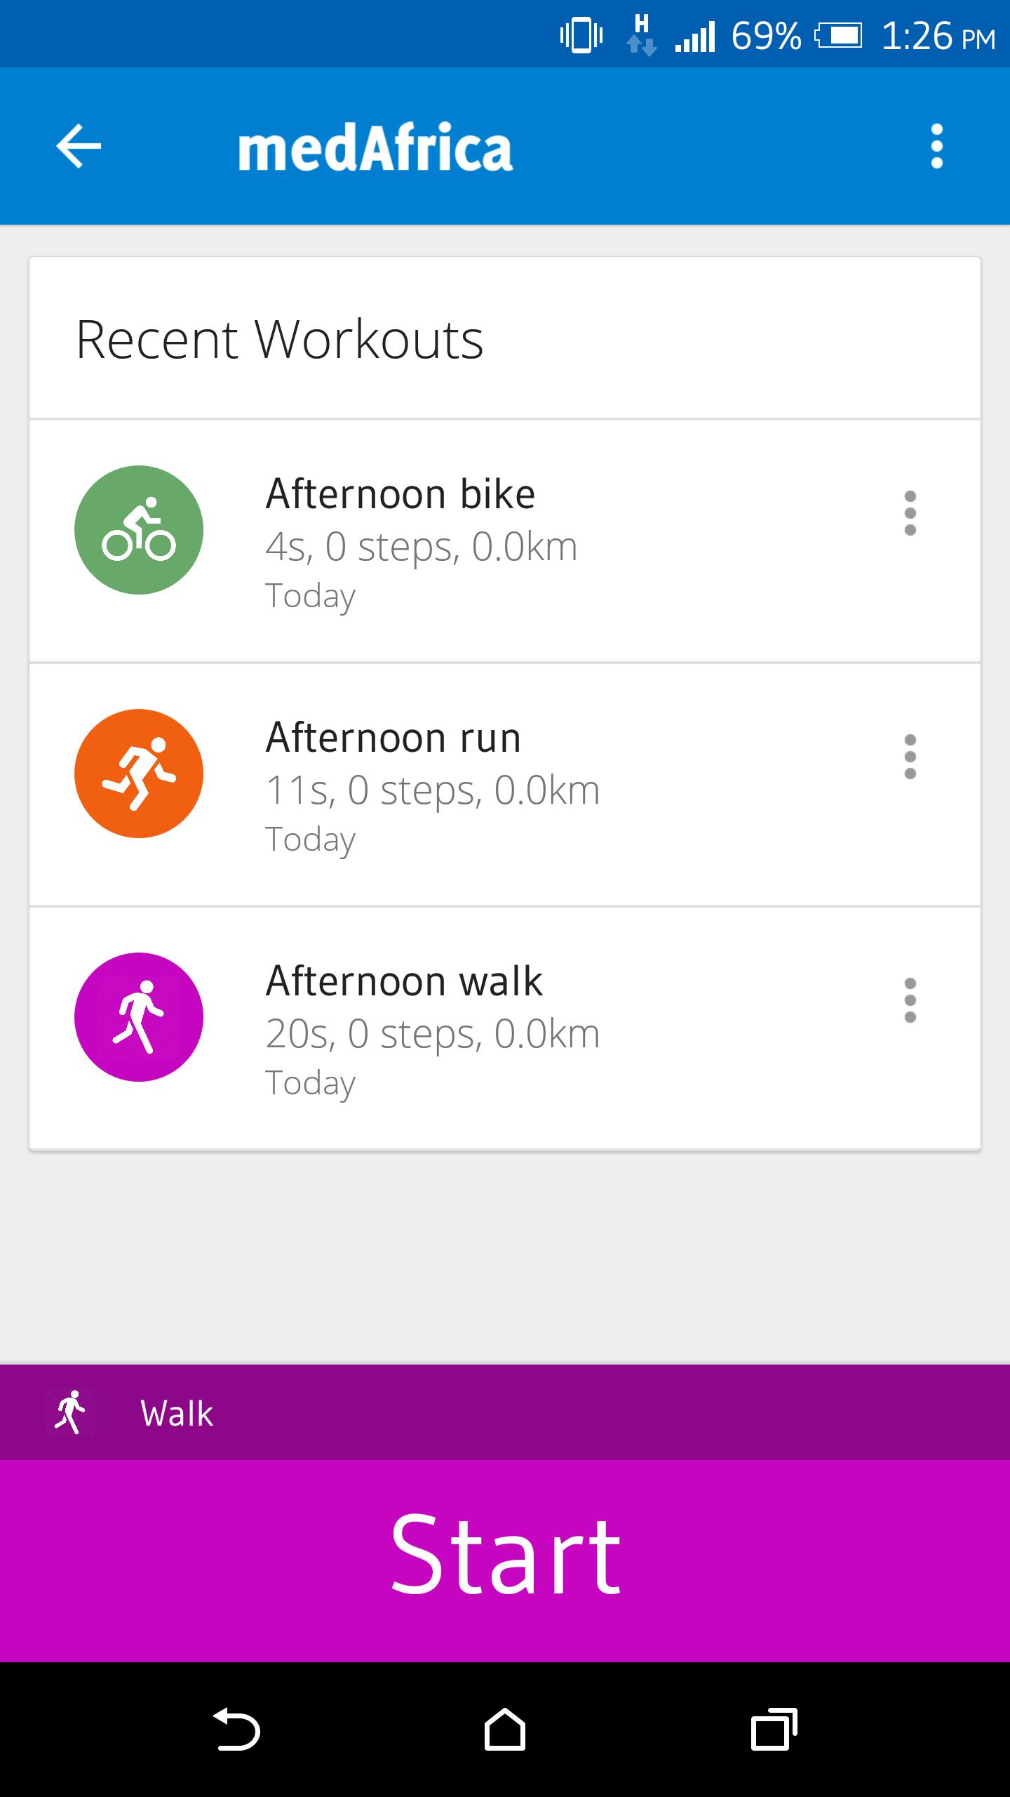
Task: Tap the battery status icon
Action: click(x=838, y=37)
